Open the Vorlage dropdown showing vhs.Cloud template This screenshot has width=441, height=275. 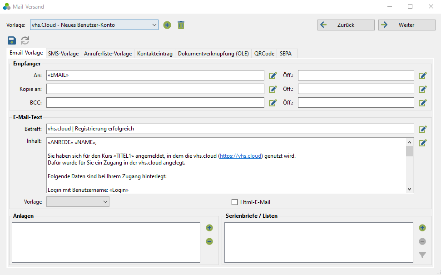94,25
